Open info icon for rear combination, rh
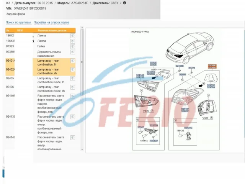The image size is (245, 184). click(x=72, y=70)
